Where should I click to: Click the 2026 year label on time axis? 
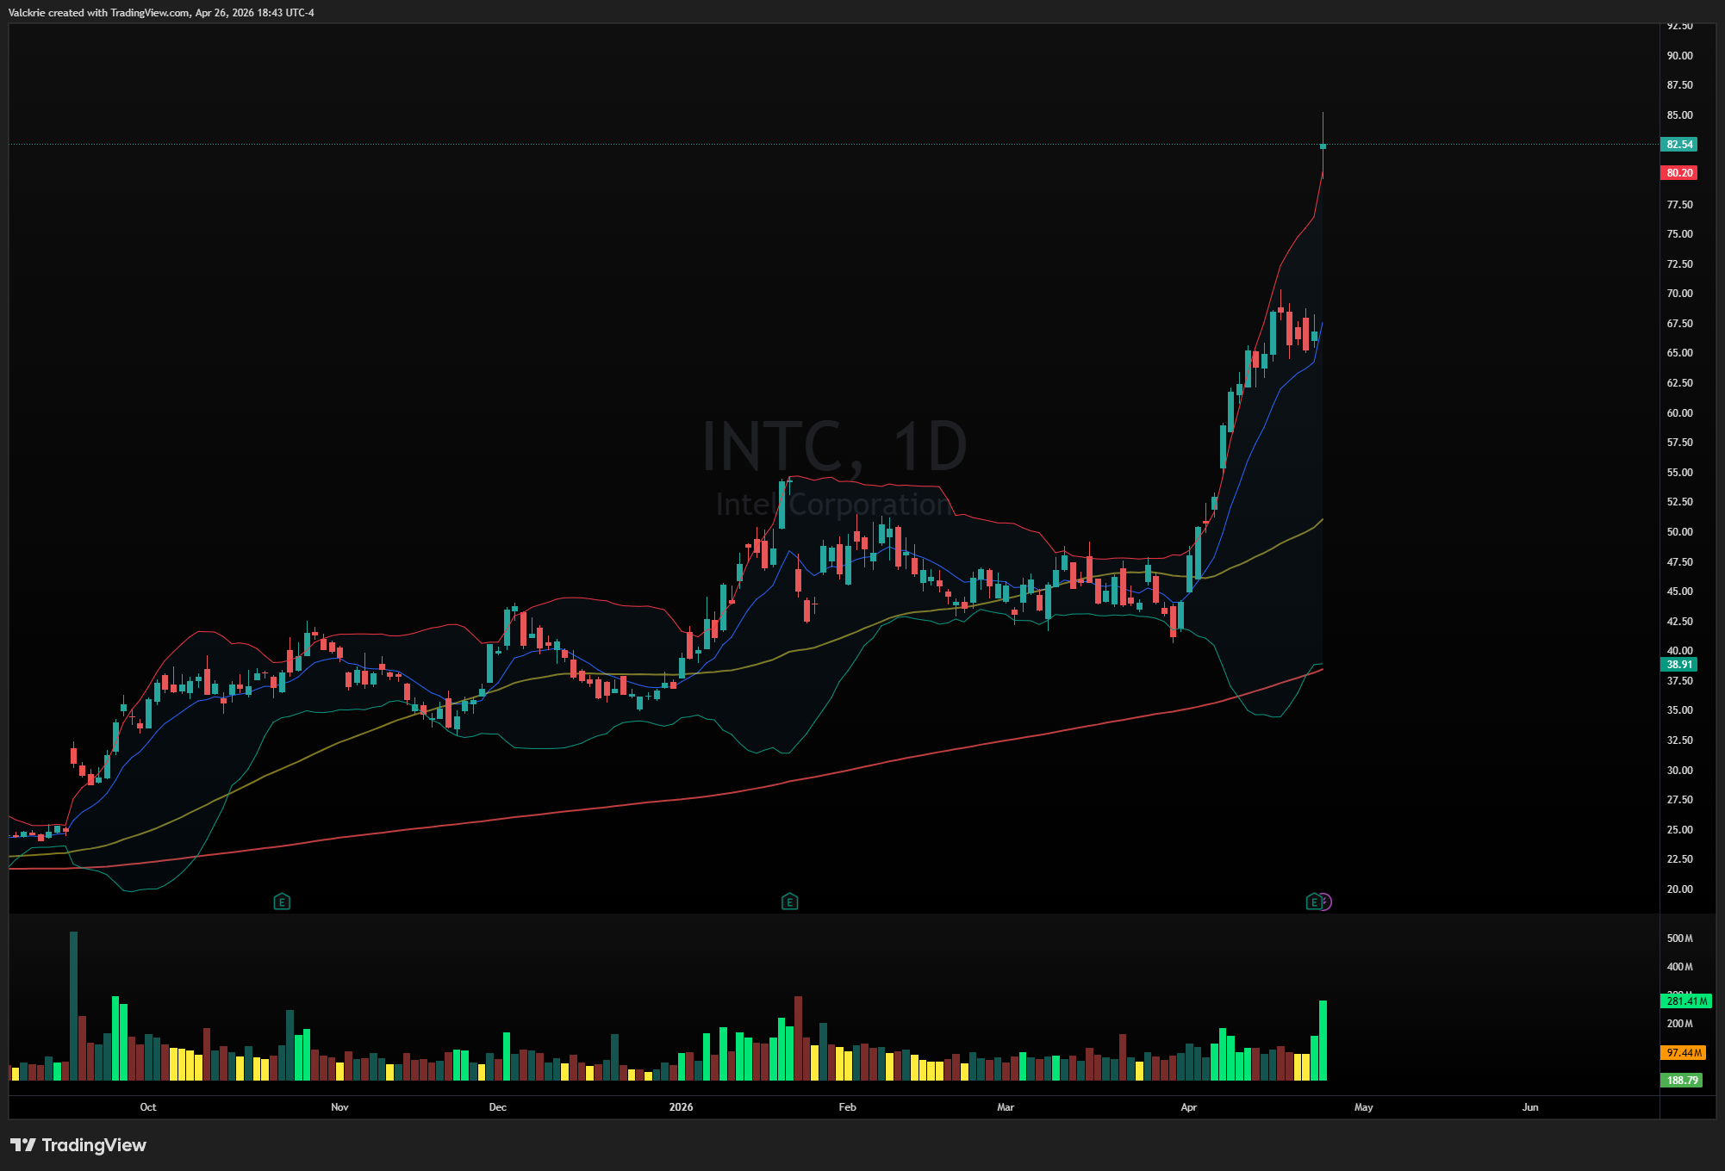click(x=681, y=1107)
